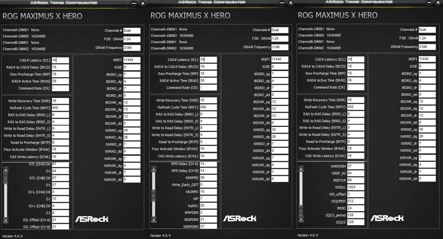This screenshot has width=443, height=239.
Task: Click the tXP value field
Action: point(208,199)
